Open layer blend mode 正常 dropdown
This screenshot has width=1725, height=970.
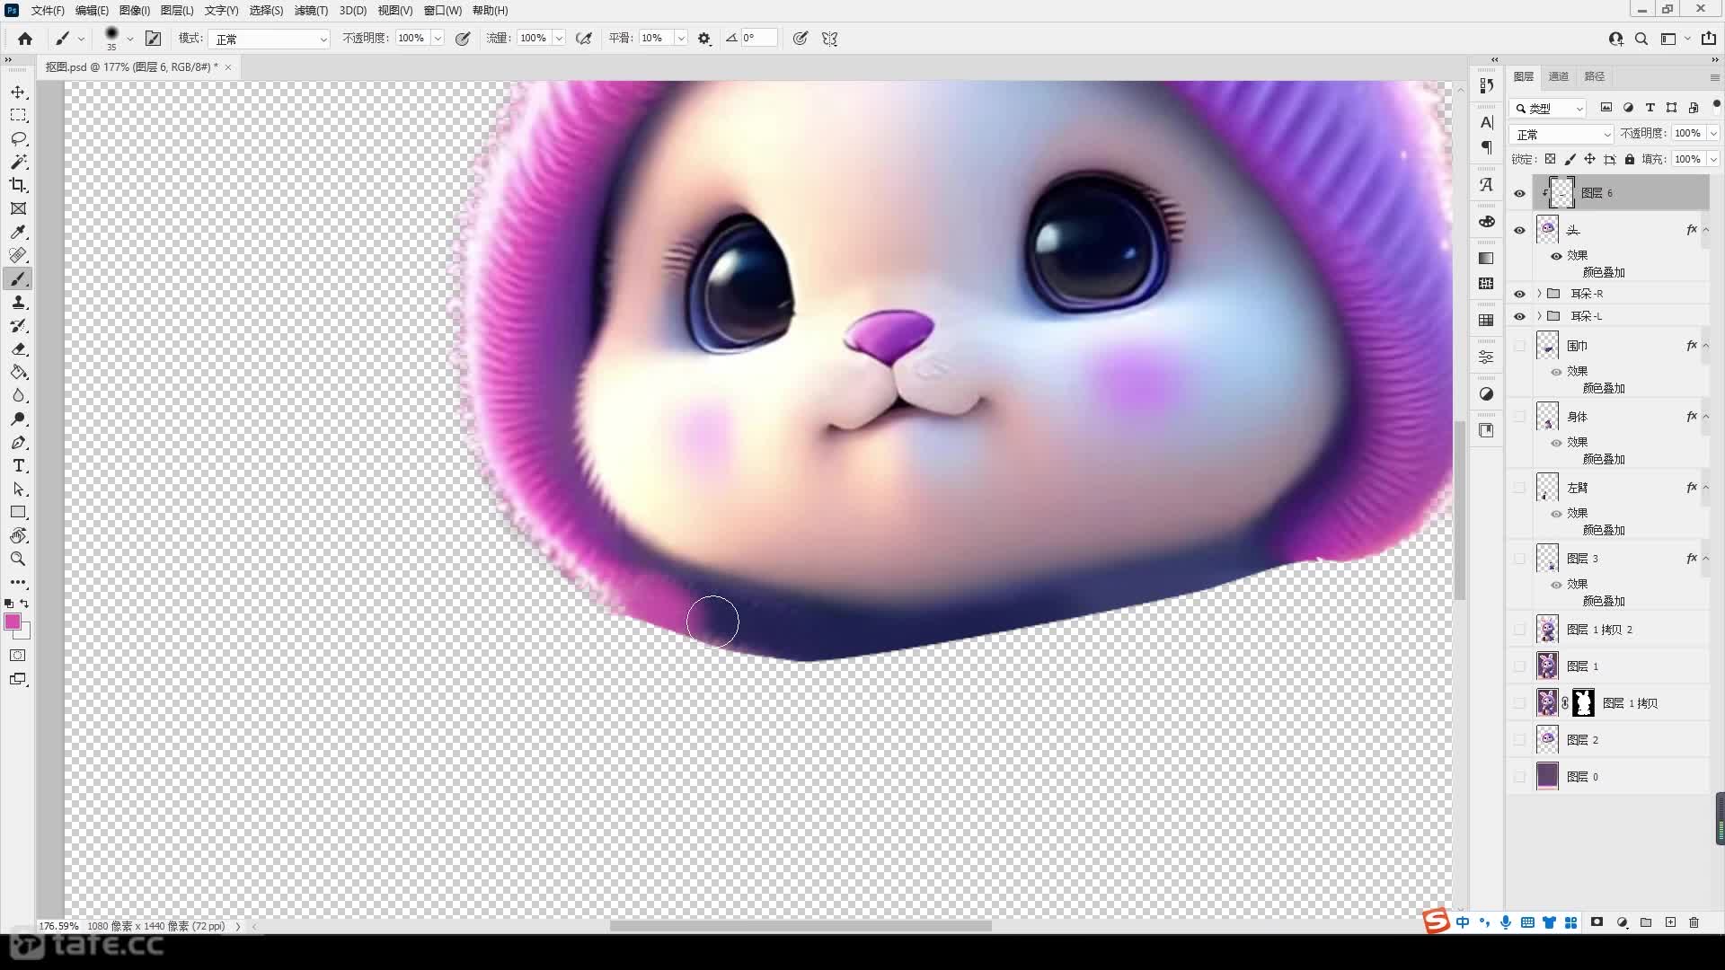click(x=1561, y=134)
